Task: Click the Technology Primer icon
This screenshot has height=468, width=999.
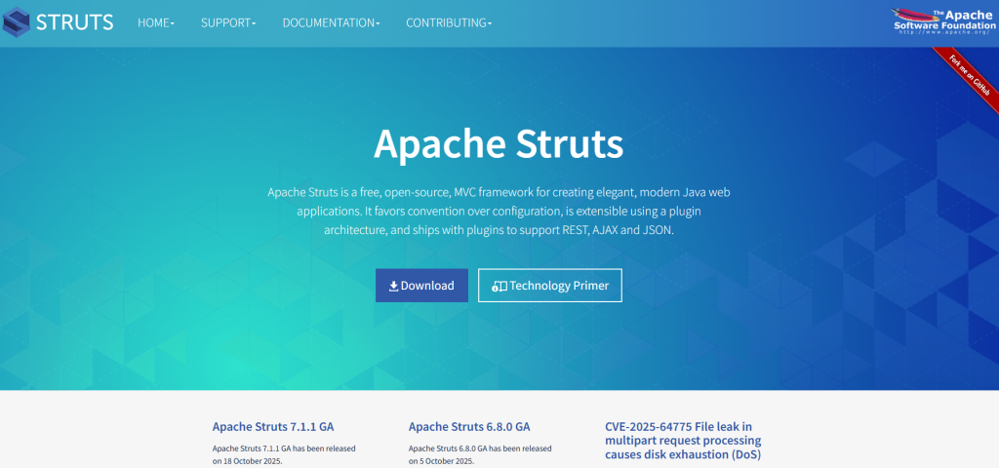Action: pos(499,287)
